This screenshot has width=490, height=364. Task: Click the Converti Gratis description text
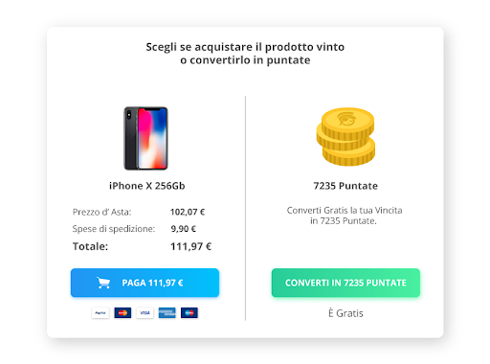coord(345,216)
